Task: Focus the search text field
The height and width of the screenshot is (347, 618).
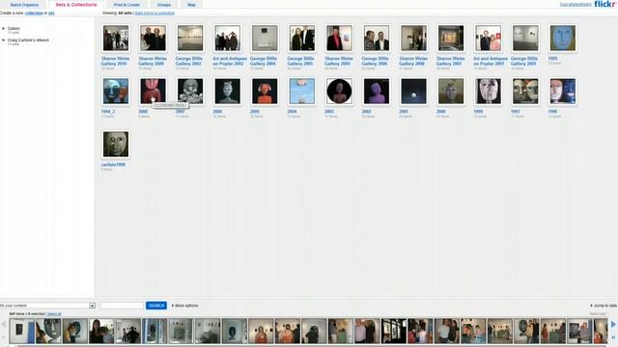Action: tap(122, 306)
